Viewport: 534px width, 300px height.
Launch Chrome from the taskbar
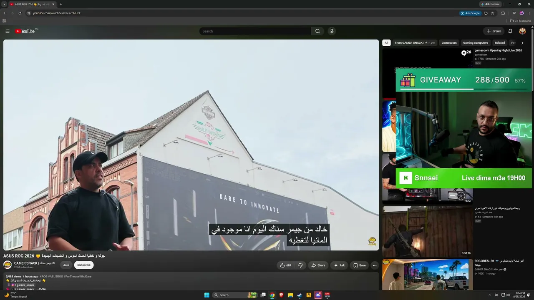tap(272, 295)
